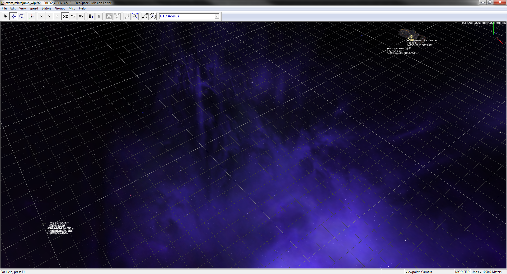Screen dimensions: 507x274
Task: Click the disband wing toolbar icon
Action: pyautogui.click(x=117, y=16)
